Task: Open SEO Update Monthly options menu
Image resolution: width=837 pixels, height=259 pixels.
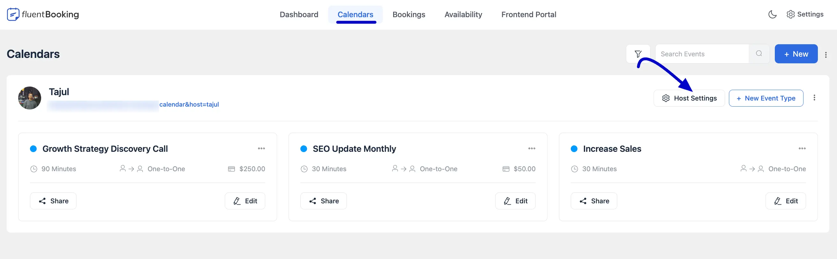Action: coord(532,149)
